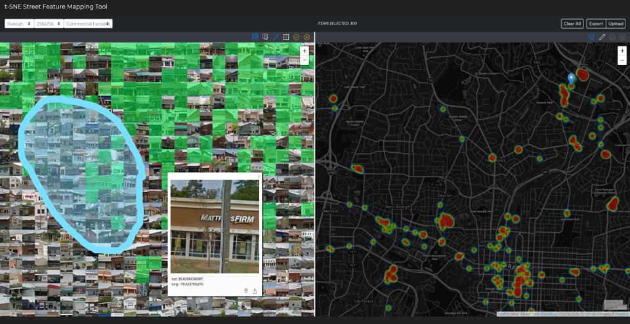Open the Commercial Facade feature dropdown

pos(88,24)
